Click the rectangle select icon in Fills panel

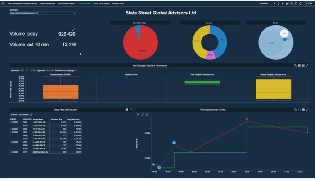299,110
